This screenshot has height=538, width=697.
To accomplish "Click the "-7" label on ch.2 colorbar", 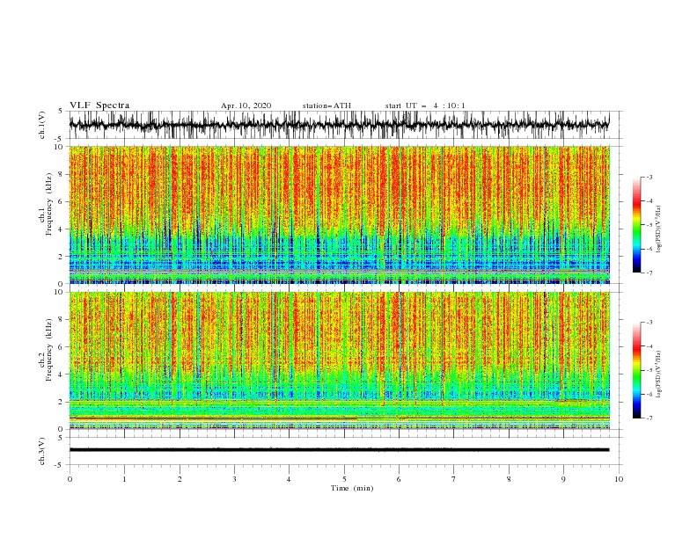I will click(649, 418).
